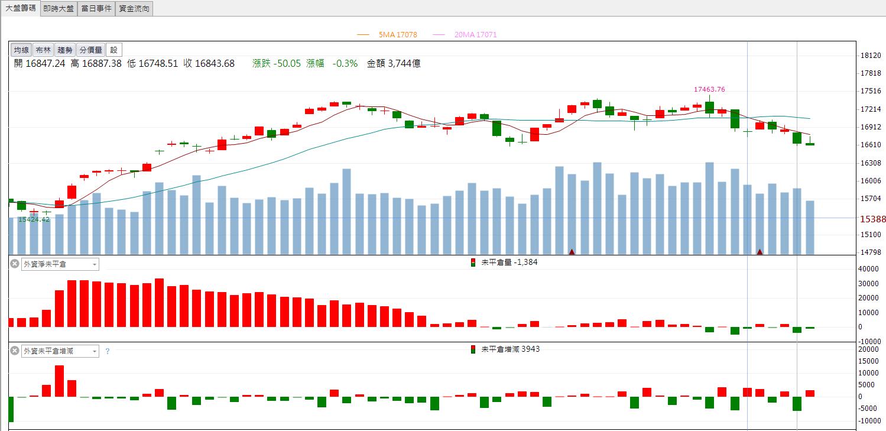The width and height of the screenshot is (886, 431).
Task: Click the pink 20MA legend line
Action: pyautogui.click(x=439, y=35)
